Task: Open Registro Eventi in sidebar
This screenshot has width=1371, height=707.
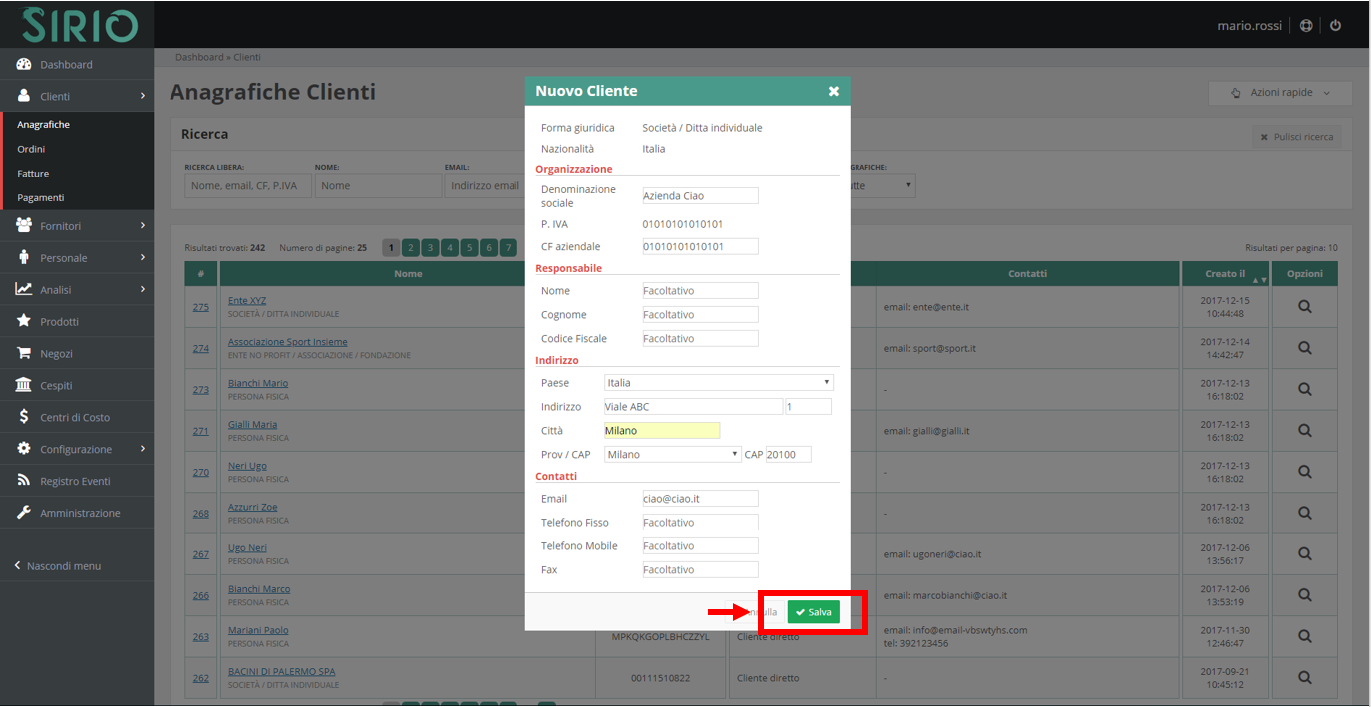Action: 75,482
